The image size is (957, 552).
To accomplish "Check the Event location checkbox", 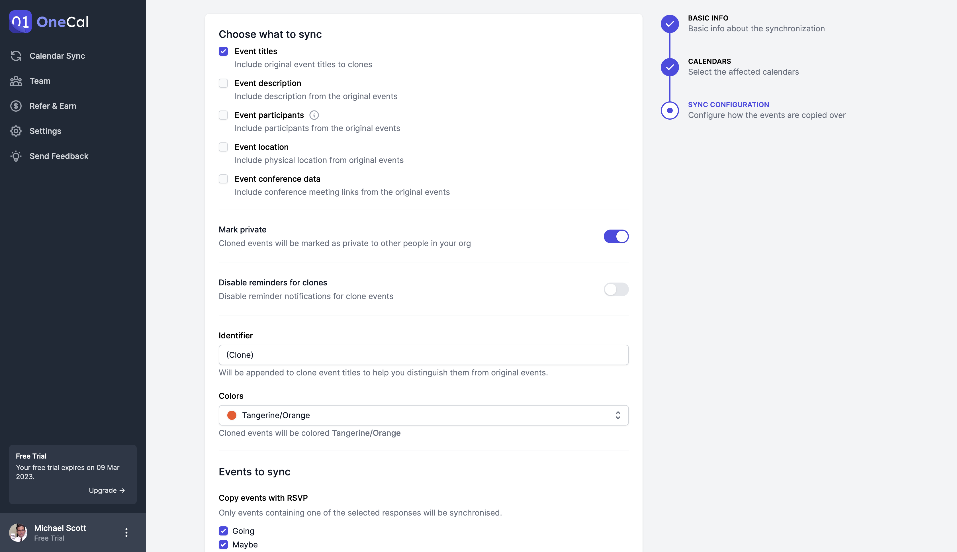I will (223, 147).
